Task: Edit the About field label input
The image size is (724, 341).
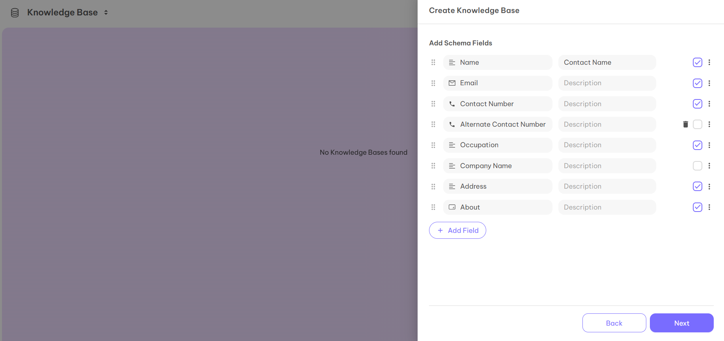Action: tap(498, 207)
